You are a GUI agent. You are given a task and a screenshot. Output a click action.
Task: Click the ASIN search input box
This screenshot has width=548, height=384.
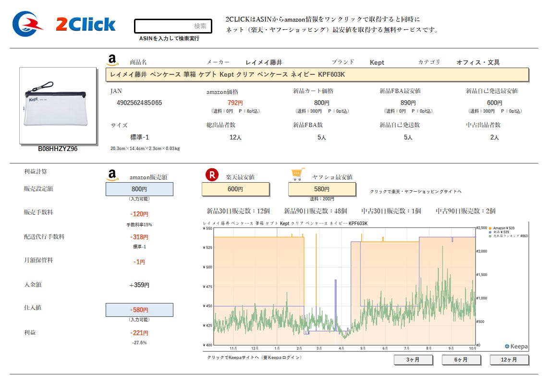coord(173,26)
